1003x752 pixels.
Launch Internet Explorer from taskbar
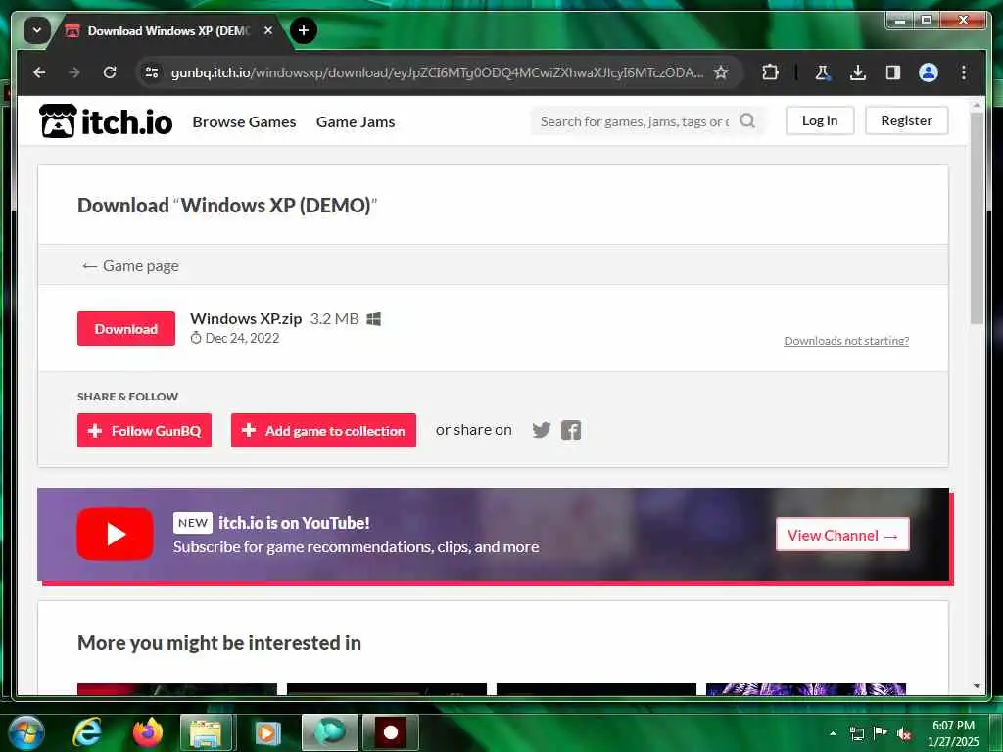point(86,732)
